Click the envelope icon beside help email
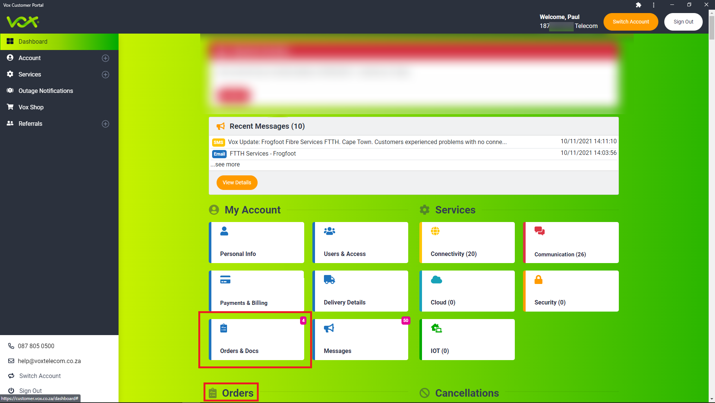This screenshot has height=403, width=715. pos(11,361)
